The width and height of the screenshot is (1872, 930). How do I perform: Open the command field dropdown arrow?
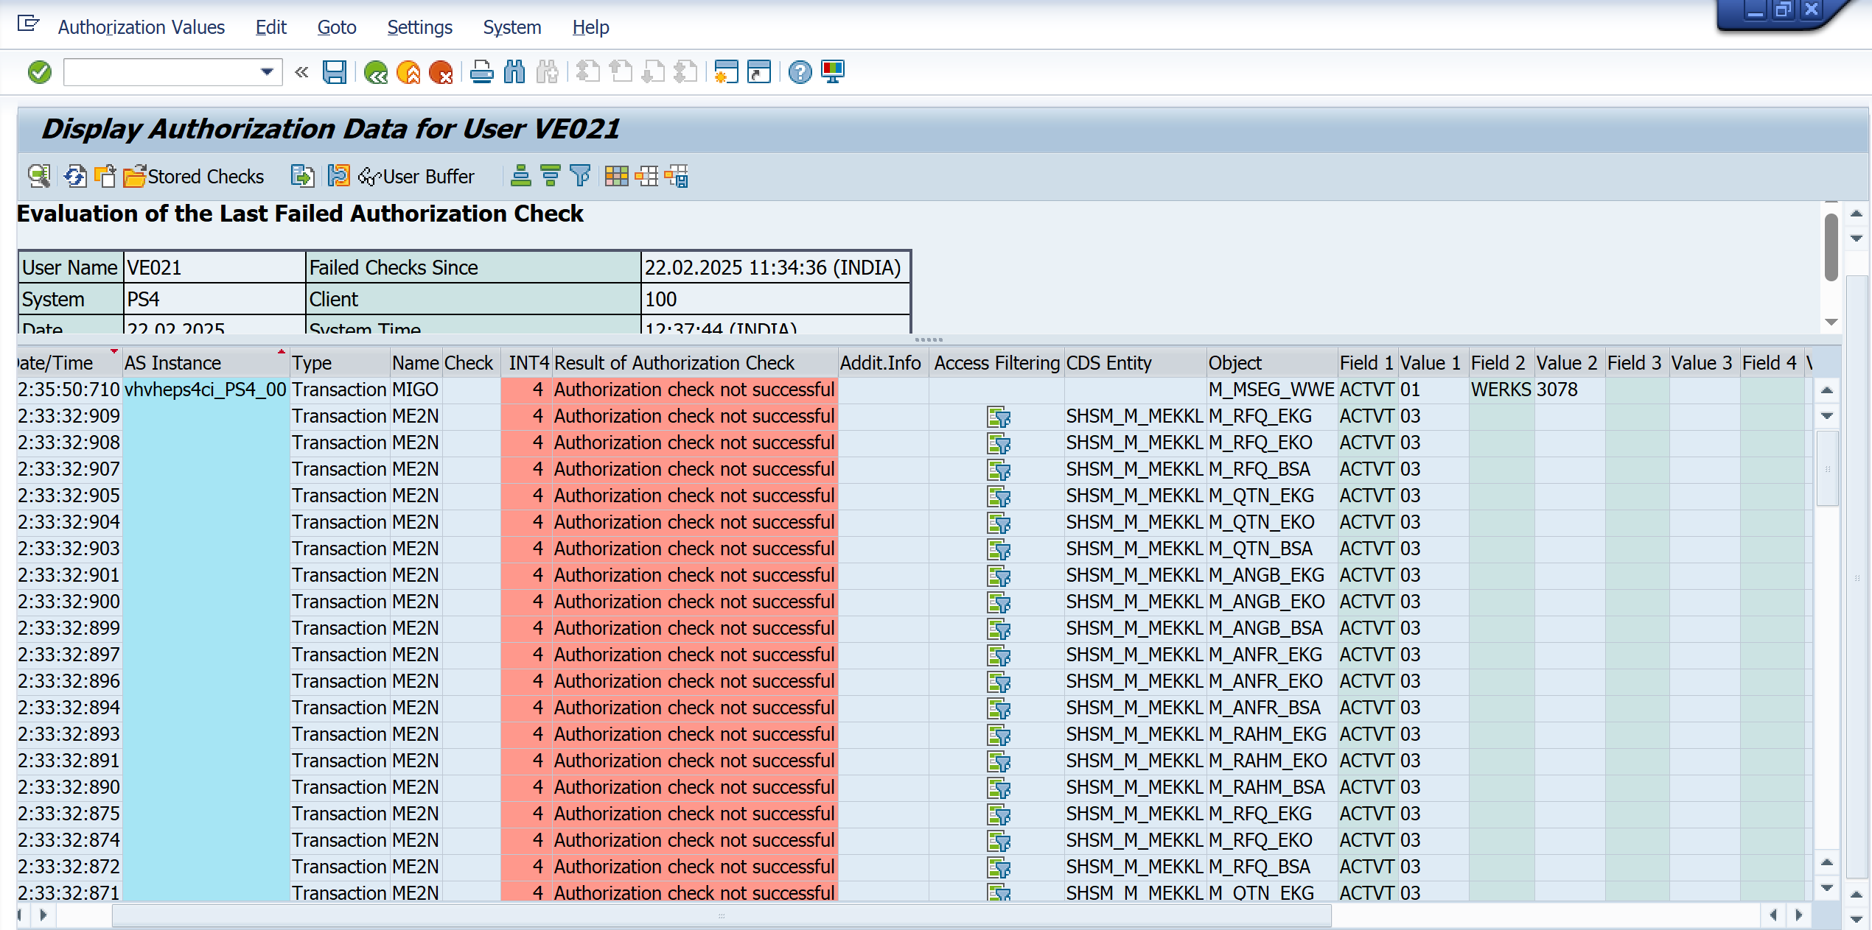267,72
